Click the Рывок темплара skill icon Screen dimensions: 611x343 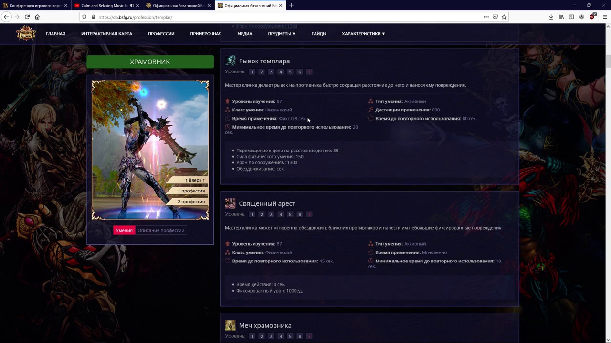(231, 61)
